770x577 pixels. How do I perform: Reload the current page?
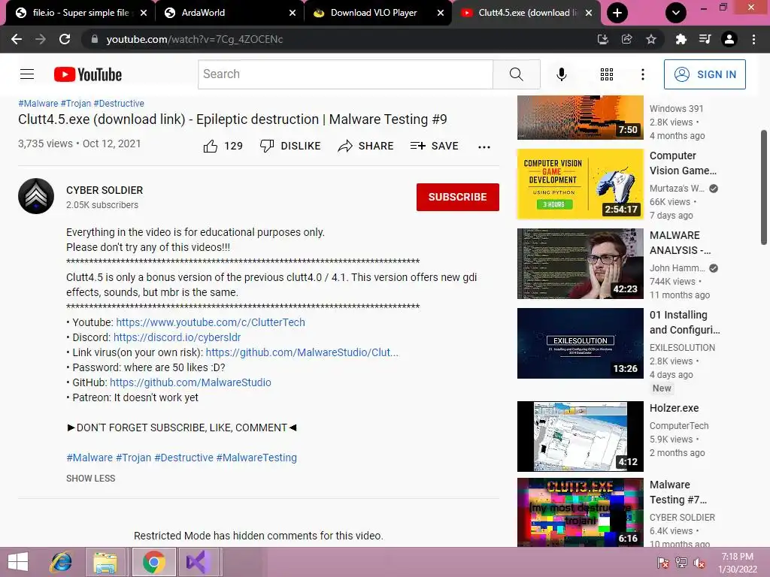65,39
